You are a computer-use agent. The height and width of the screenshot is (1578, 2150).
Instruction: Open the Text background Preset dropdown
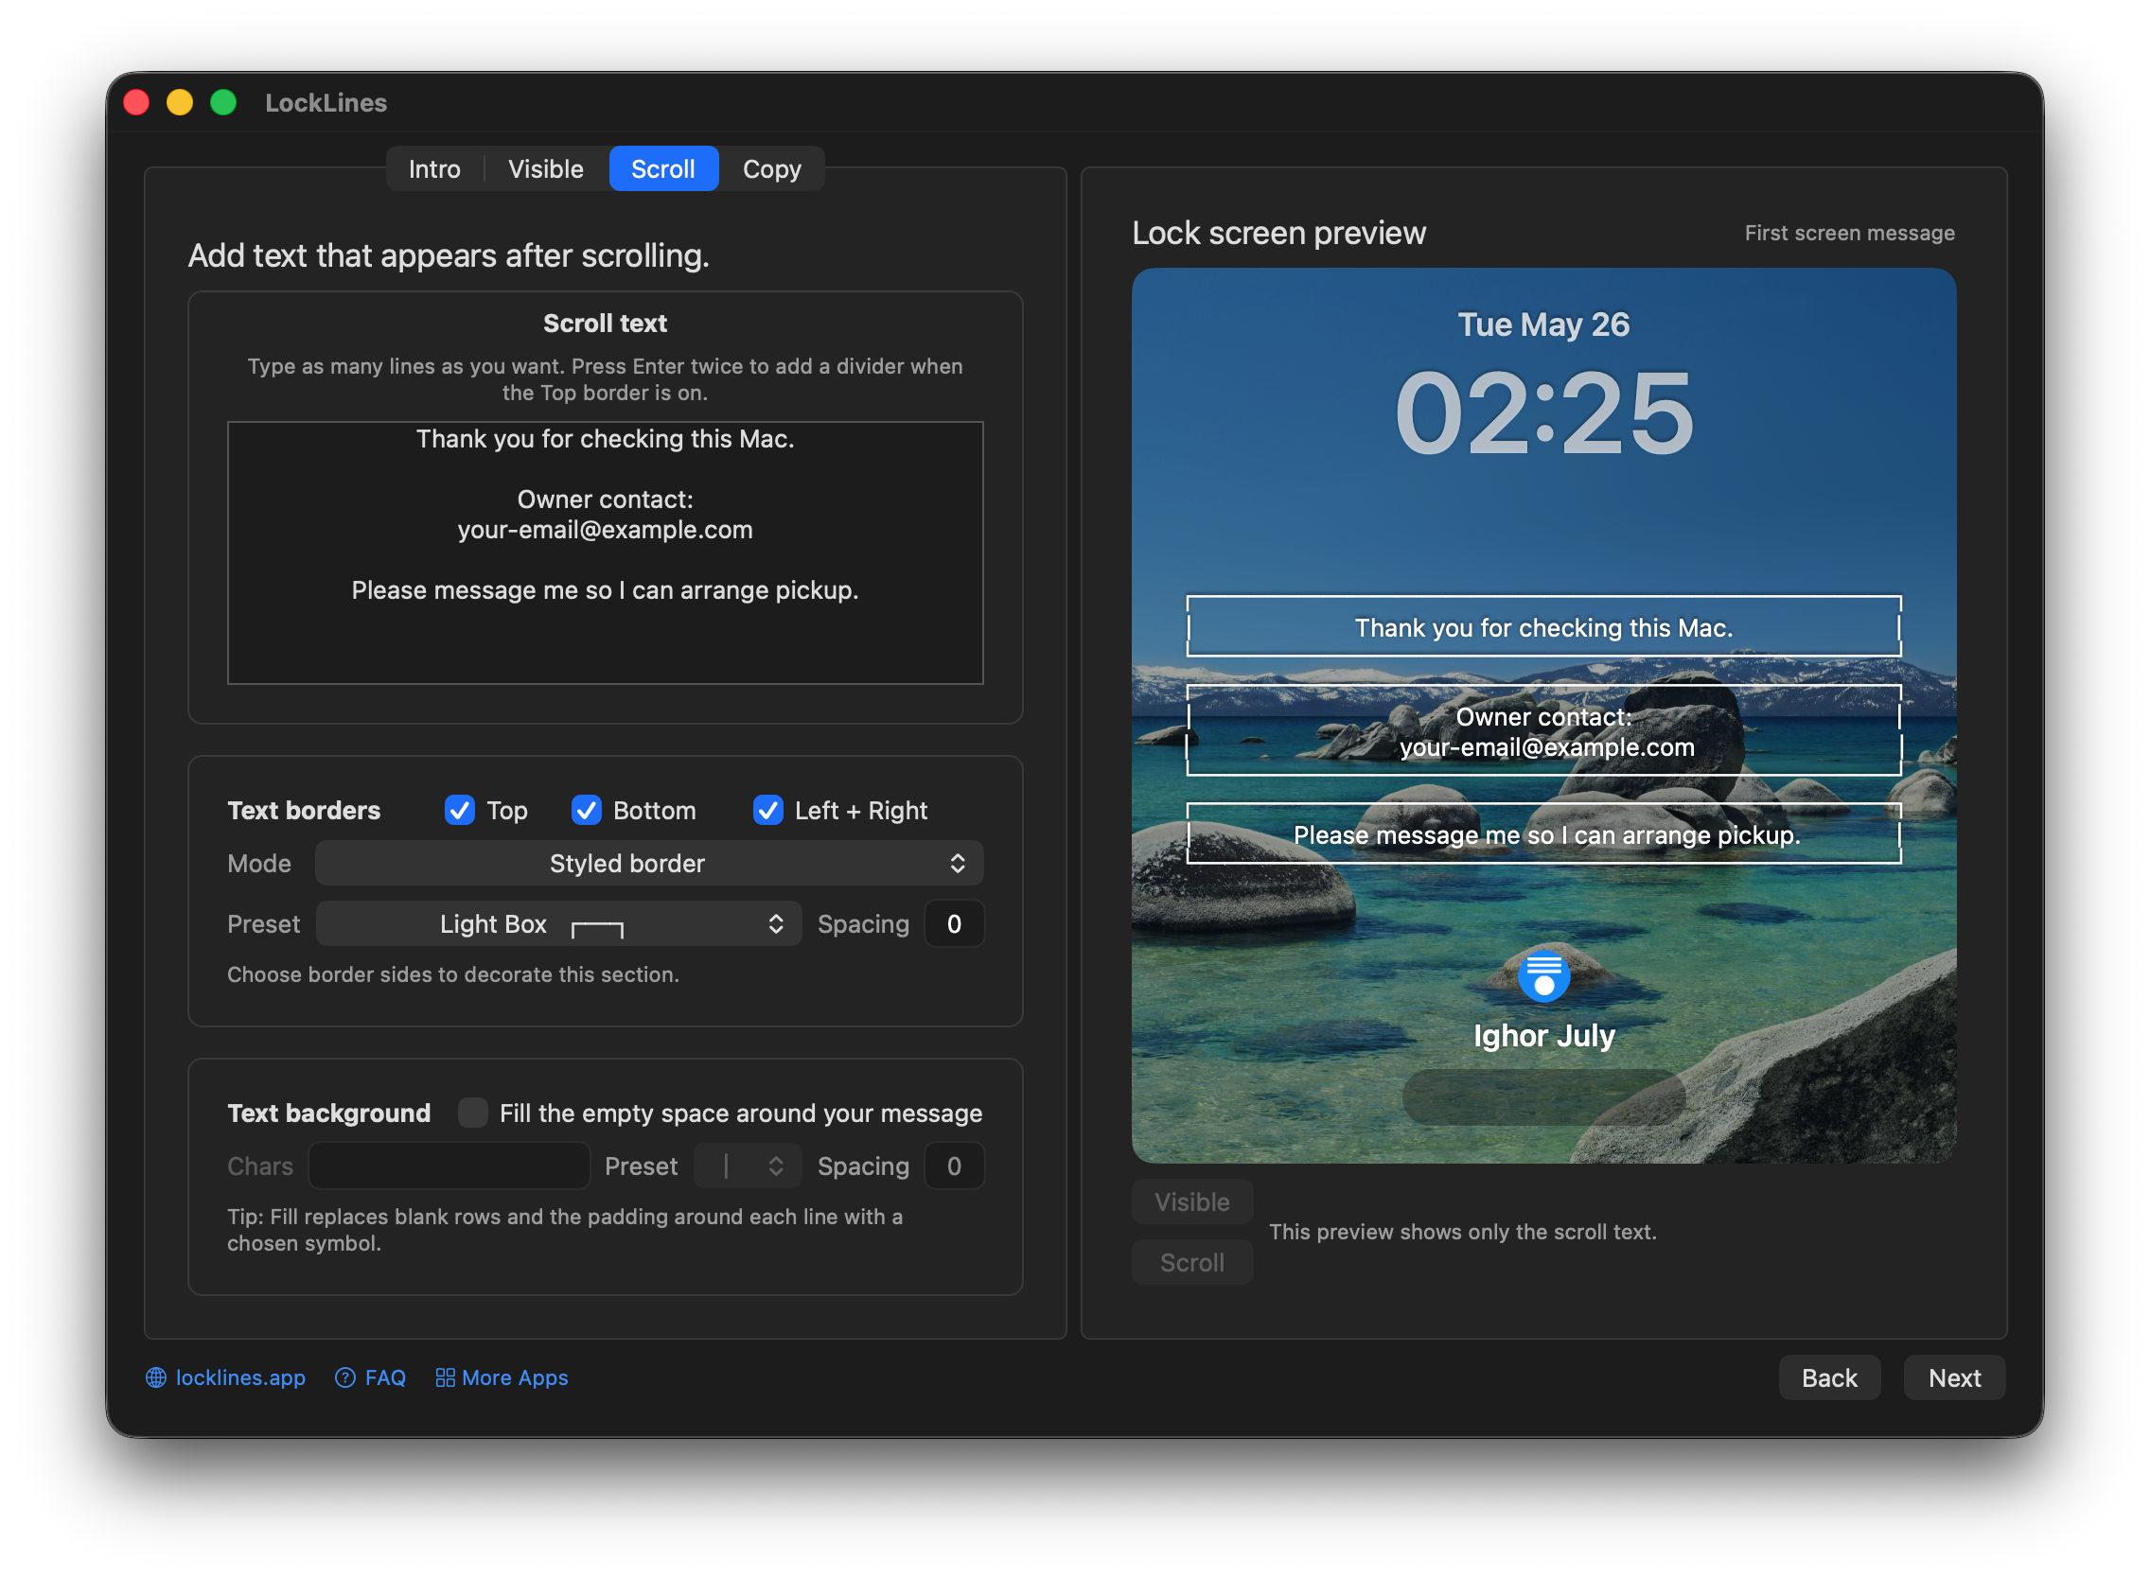pos(748,1166)
